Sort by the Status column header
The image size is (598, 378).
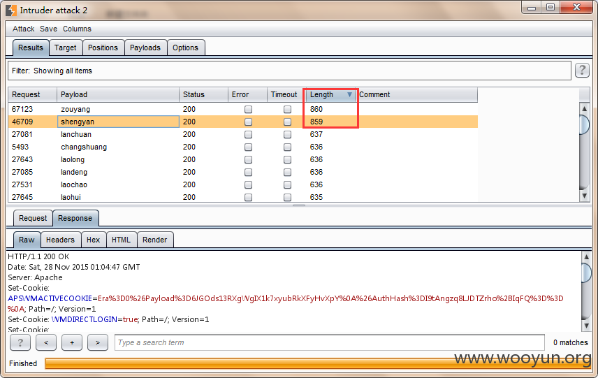(203, 94)
